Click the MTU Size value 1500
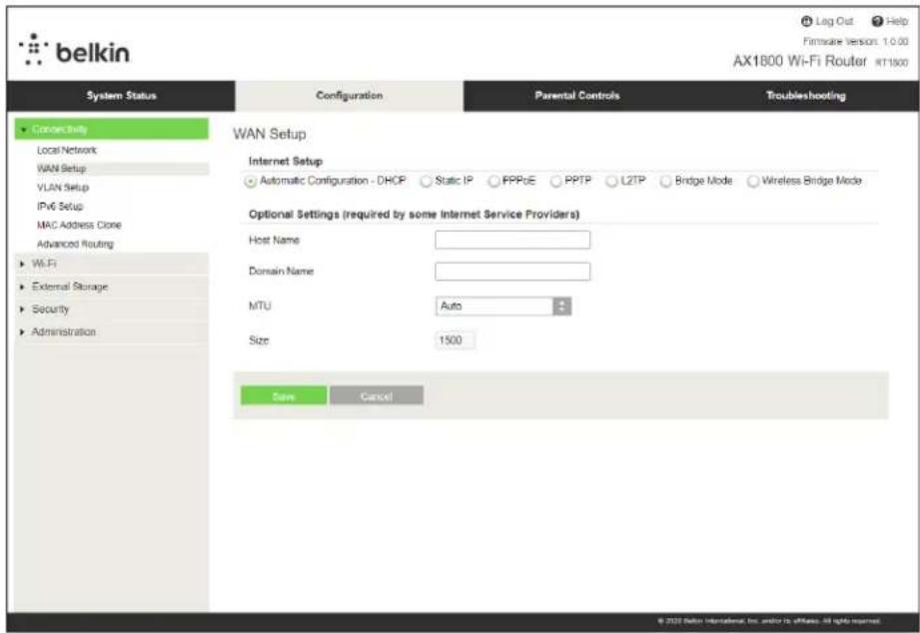 point(455,340)
